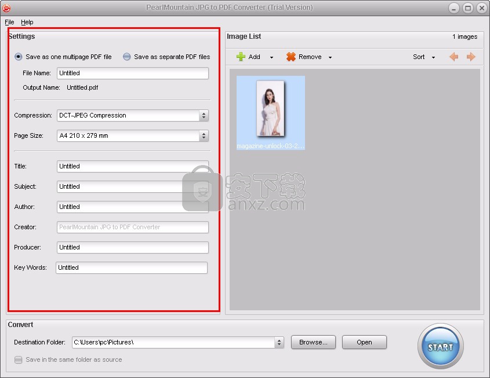Open the Help menu

tap(27, 22)
